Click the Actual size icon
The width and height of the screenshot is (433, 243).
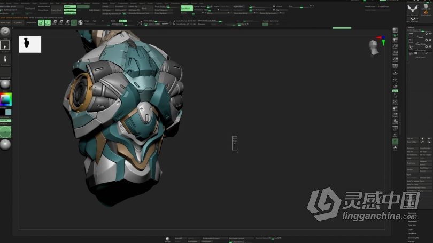[x=395, y=53]
